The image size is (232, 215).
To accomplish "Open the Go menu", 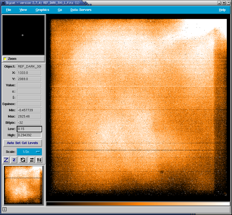I will click(x=60, y=10).
